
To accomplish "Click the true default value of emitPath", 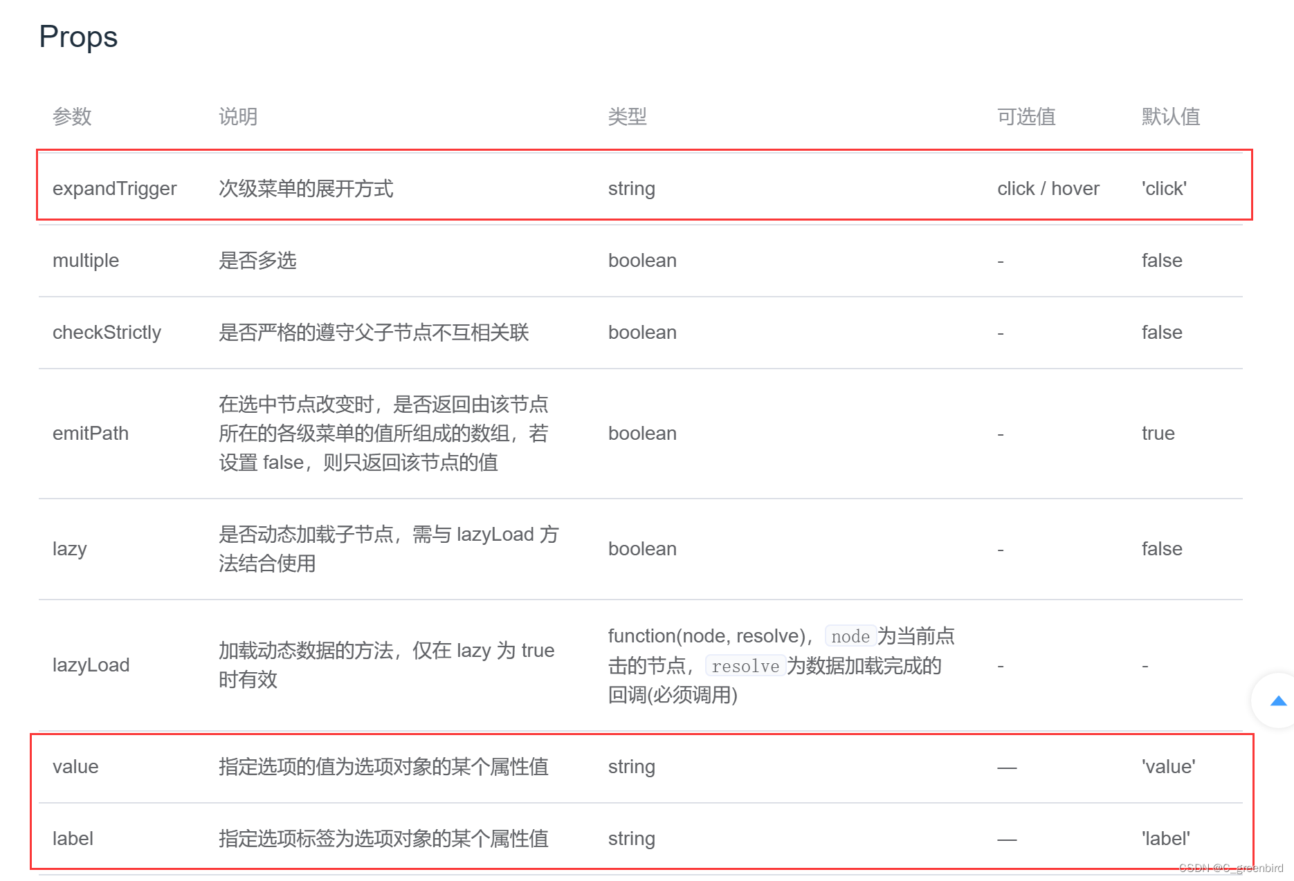I will (1158, 434).
